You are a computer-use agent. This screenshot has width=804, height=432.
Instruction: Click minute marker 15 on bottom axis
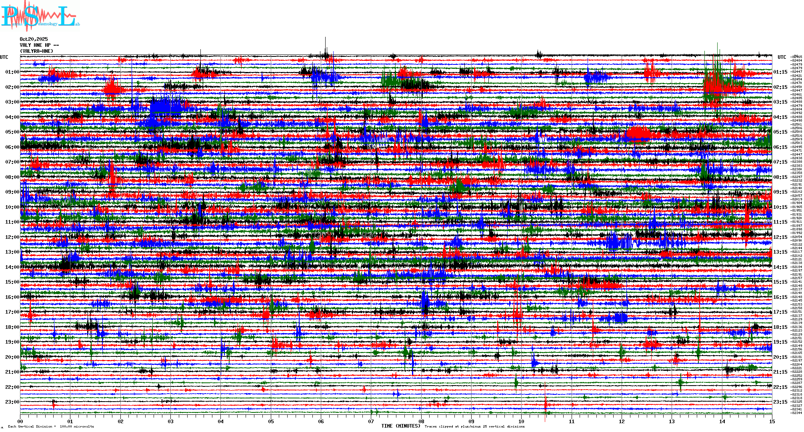pos(772,421)
